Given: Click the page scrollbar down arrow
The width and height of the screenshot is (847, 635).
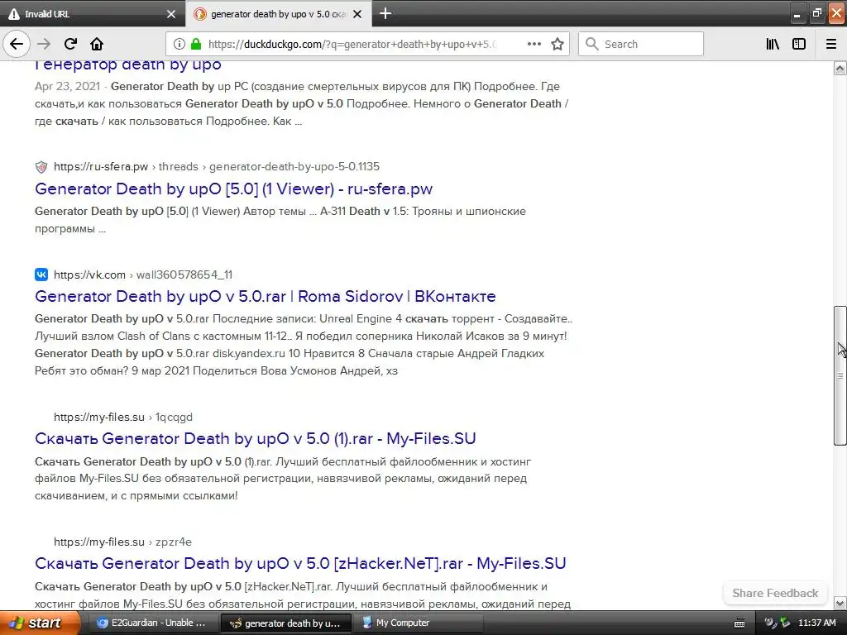Looking at the screenshot, I should [x=840, y=603].
